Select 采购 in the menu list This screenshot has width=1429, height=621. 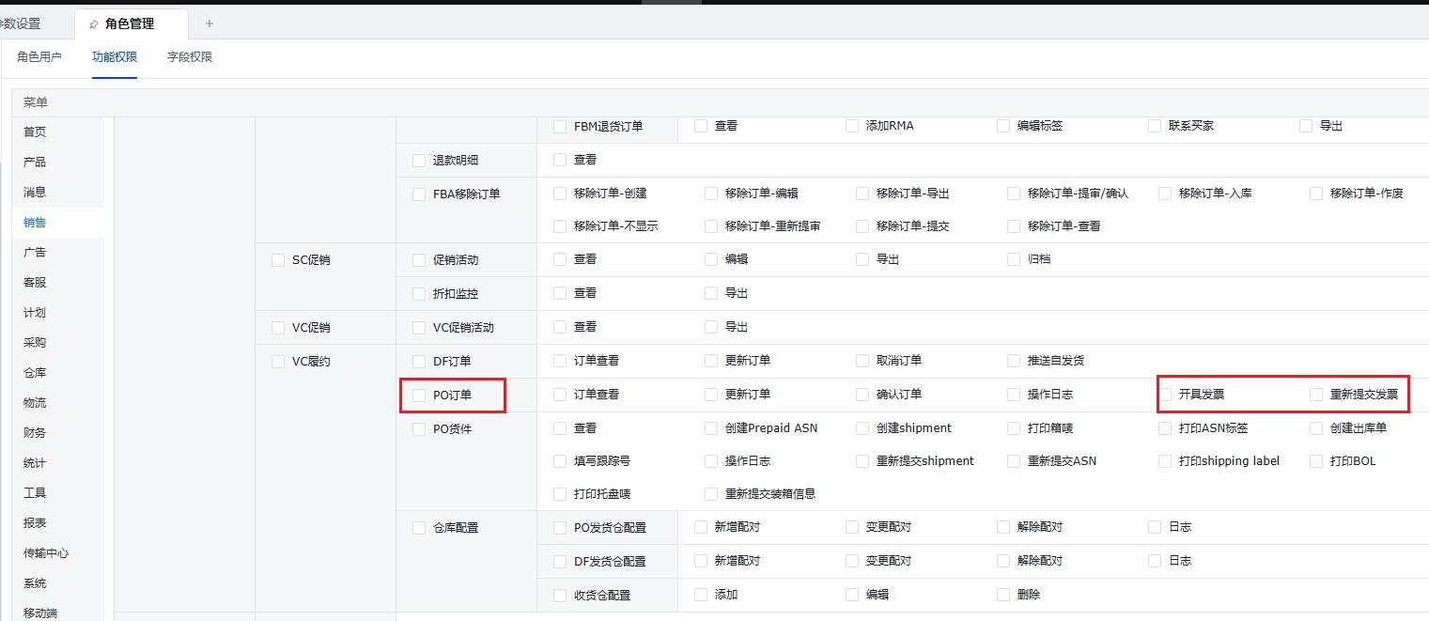(35, 343)
